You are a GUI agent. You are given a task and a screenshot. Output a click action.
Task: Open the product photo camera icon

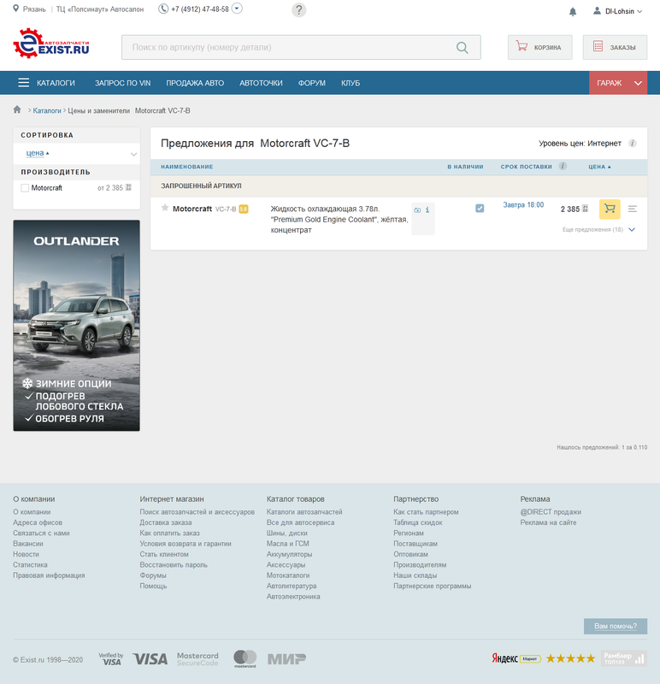point(417,210)
